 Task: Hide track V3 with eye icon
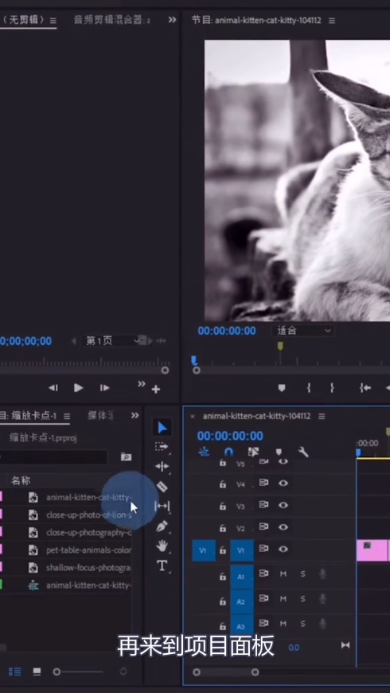point(283,505)
